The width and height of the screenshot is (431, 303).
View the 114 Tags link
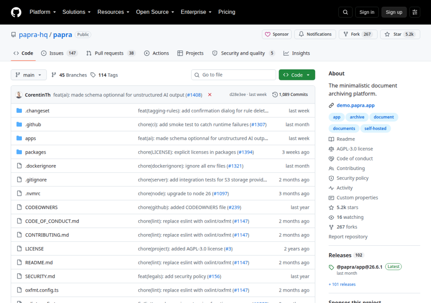pyautogui.click(x=104, y=75)
